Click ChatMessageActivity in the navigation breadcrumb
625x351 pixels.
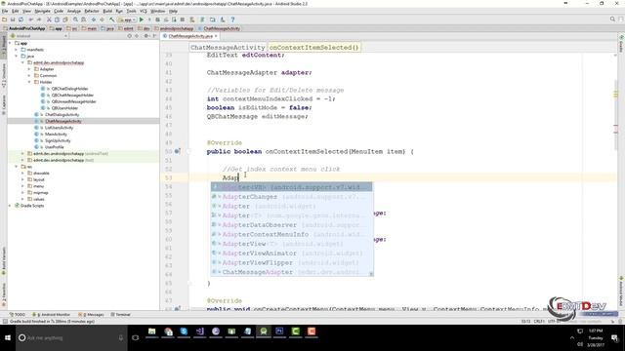tap(219, 28)
